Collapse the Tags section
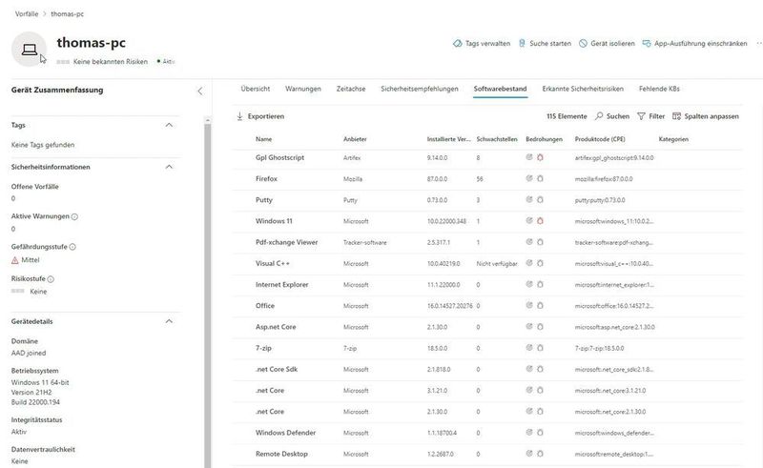 click(x=169, y=125)
